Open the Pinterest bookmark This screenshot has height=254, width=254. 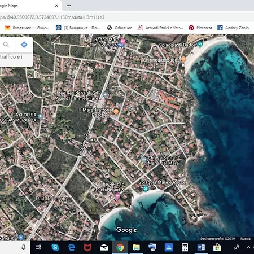click(x=200, y=28)
